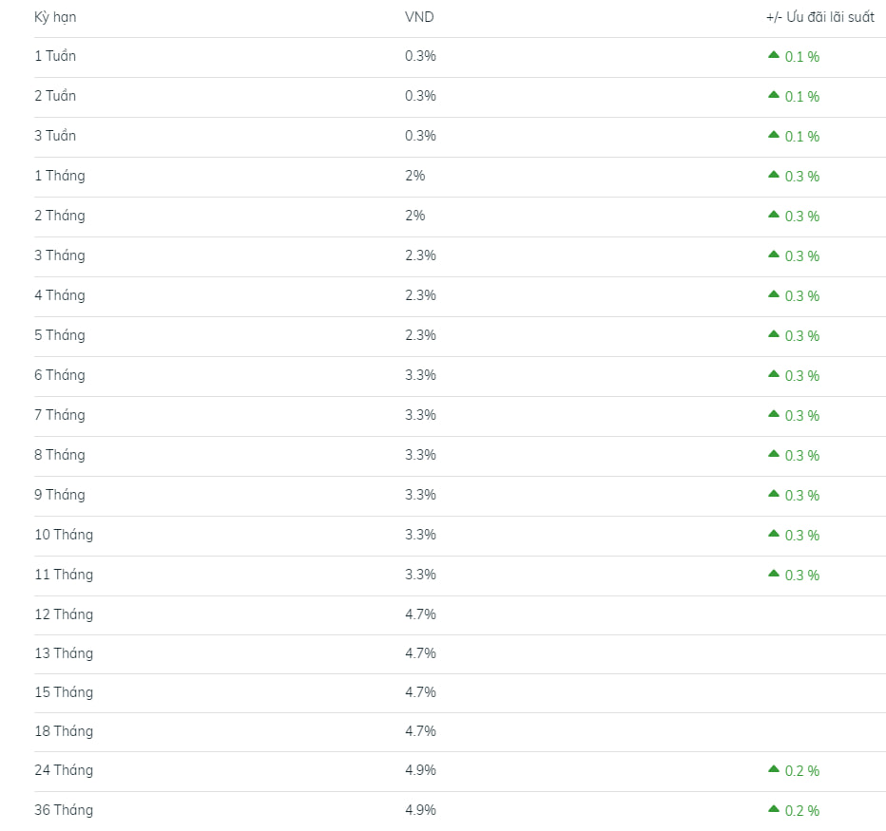
Task: Click the 4.7% rate for 18 Tháng
Action: click(420, 731)
